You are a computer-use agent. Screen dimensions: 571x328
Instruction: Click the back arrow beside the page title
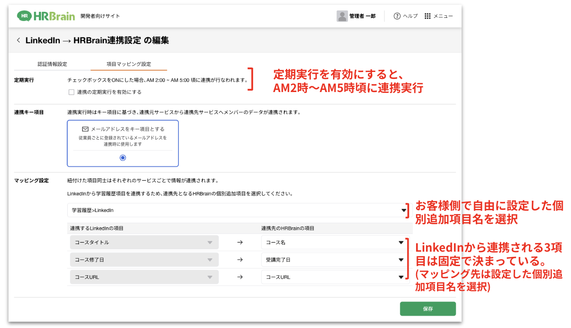tap(18, 41)
